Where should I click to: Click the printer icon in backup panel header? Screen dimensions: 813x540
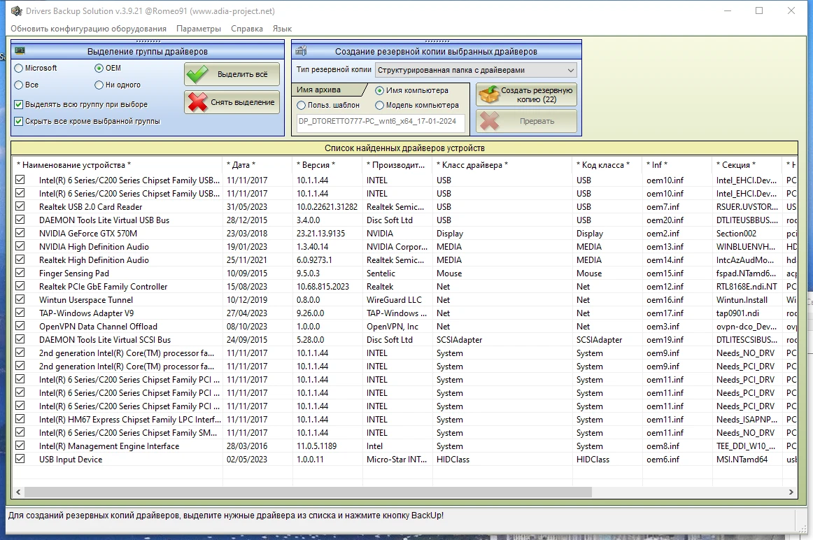pos(301,51)
